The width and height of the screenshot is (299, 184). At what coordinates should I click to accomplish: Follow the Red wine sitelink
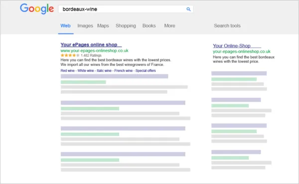(x=67, y=71)
